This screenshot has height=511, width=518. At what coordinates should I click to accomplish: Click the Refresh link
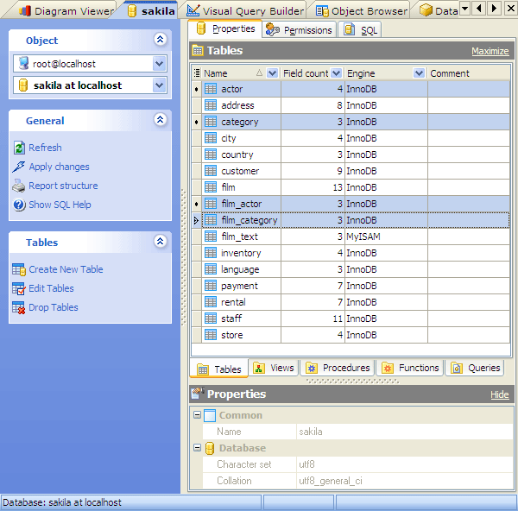tap(45, 148)
